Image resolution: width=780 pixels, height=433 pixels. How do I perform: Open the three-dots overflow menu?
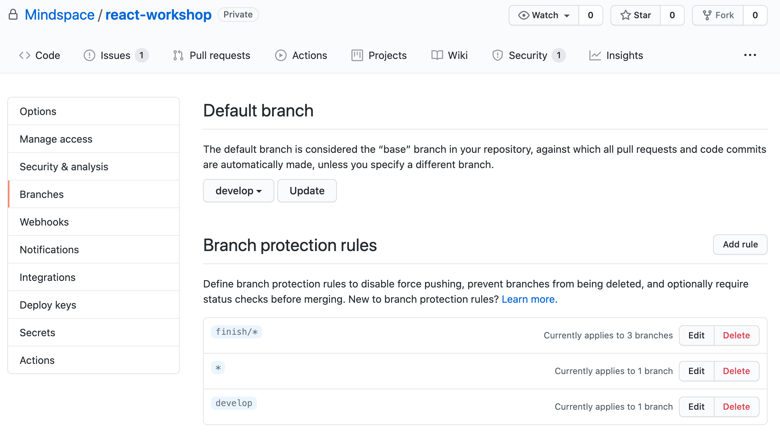tap(750, 55)
